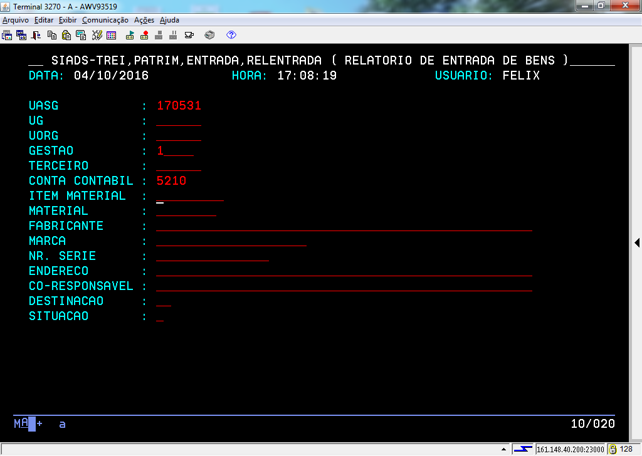
Task: Click the command field before SIADS-TREI header
Action: pyautogui.click(x=36, y=61)
